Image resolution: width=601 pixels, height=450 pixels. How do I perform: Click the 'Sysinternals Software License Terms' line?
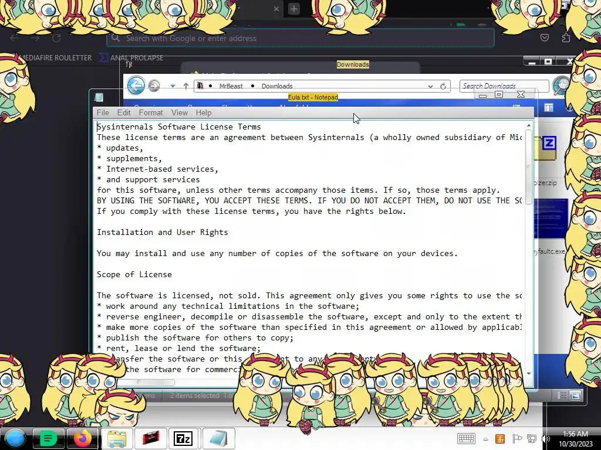click(x=178, y=127)
